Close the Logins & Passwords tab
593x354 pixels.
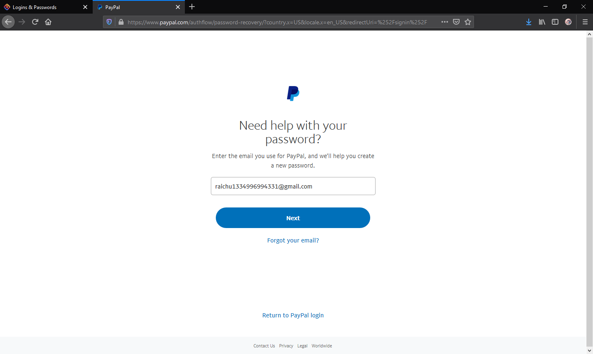pos(85,7)
